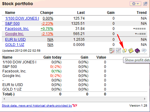Screen dimensions: 150x112
Task: Click the +0.76% change value
Action: click(47, 29)
